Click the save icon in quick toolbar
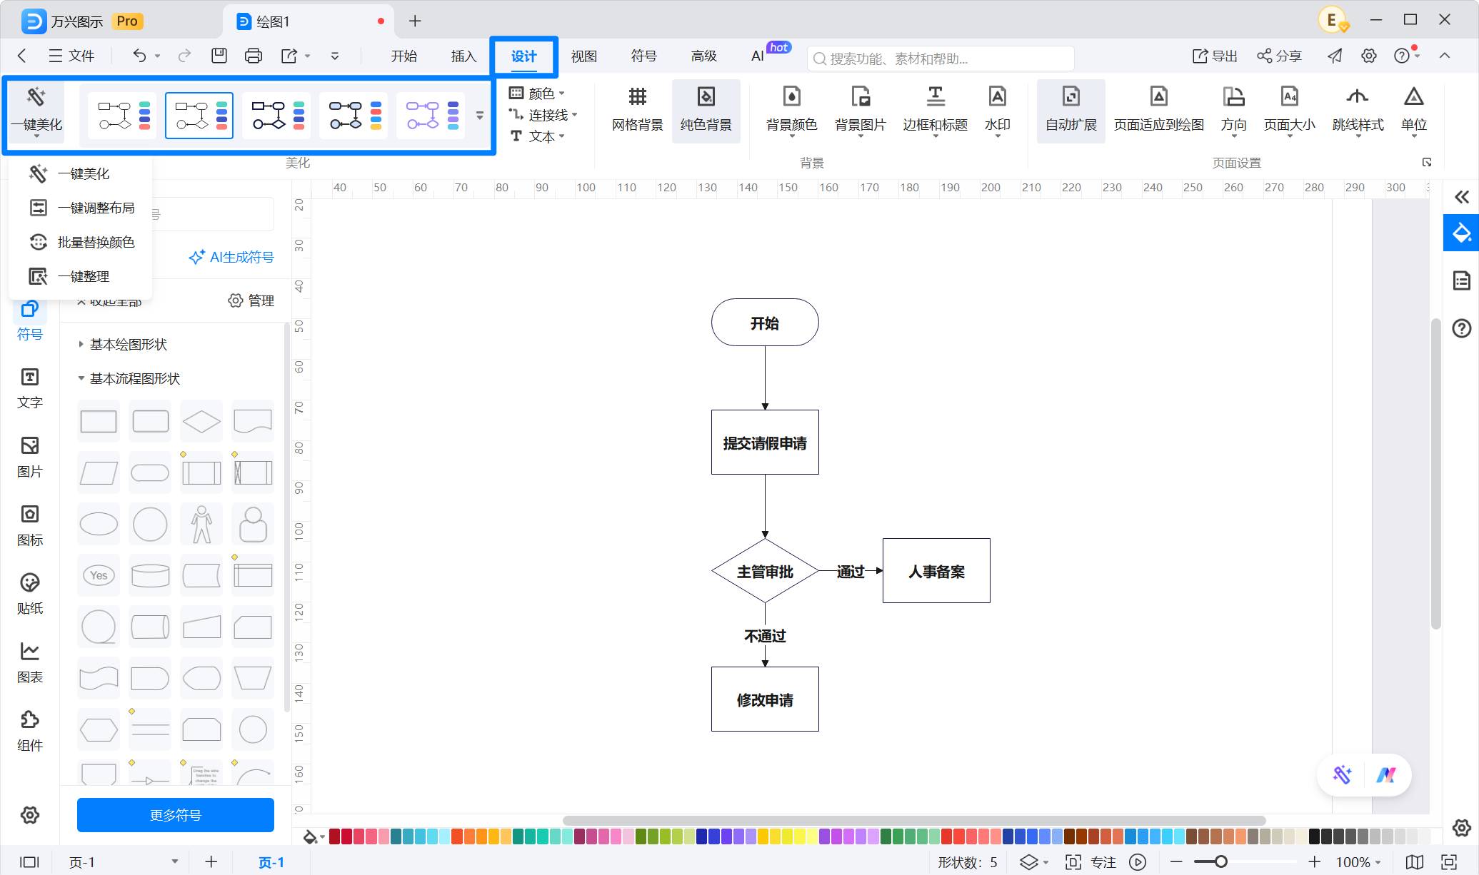The height and width of the screenshot is (875, 1479). [x=219, y=56]
